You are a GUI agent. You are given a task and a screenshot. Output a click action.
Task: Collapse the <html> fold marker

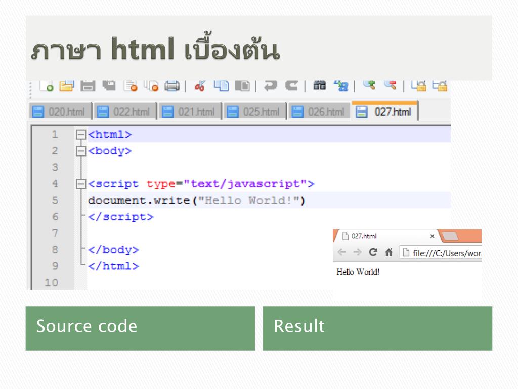click(x=80, y=135)
